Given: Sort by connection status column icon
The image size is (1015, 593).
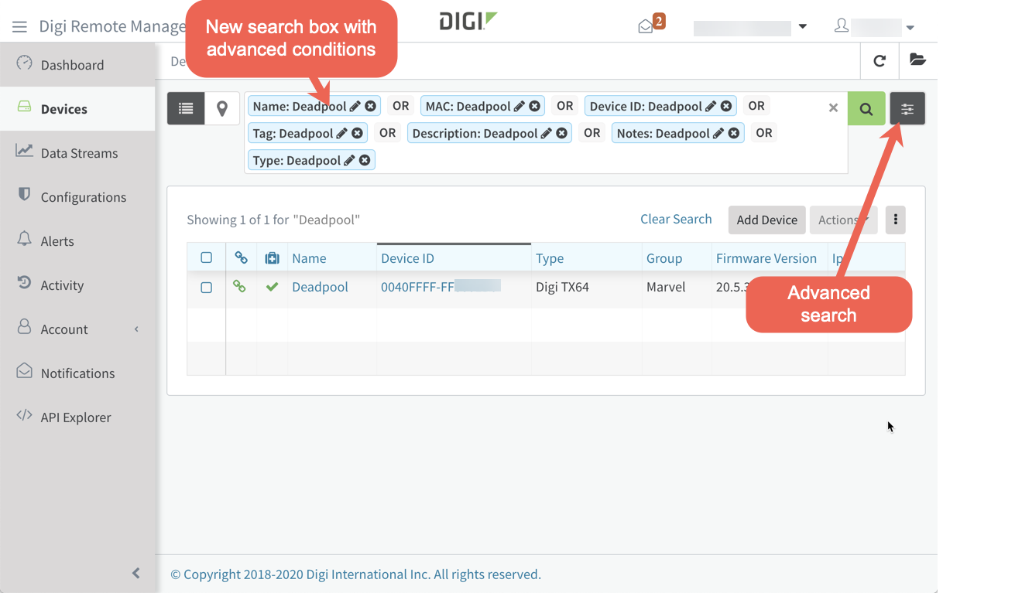Looking at the screenshot, I should [x=241, y=258].
